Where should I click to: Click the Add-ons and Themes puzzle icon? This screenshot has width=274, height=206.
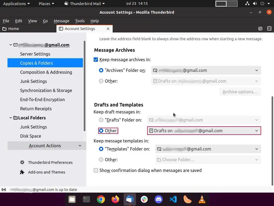click(x=22, y=172)
